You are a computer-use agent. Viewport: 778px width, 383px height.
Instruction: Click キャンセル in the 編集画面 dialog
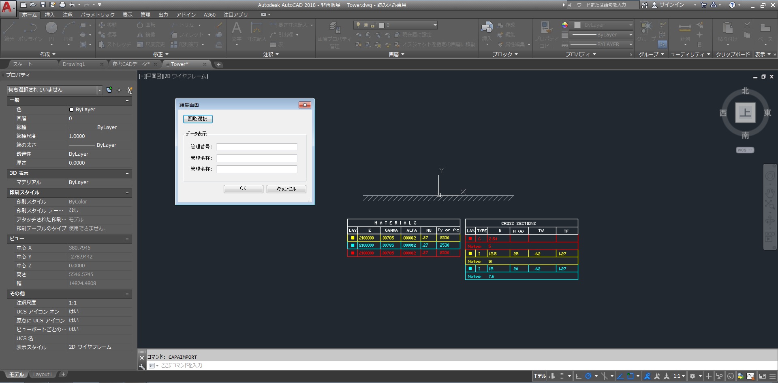(x=286, y=189)
